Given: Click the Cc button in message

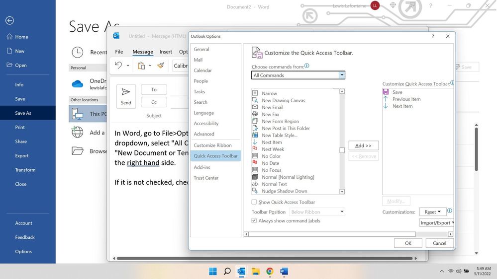Looking at the screenshot, I should [154, 102].
